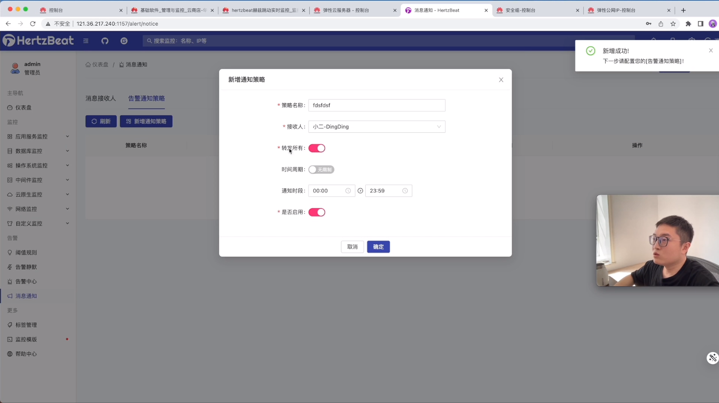Click the floating pen tool icon
The image size is (719, 403).
click(x=712, y=358)
